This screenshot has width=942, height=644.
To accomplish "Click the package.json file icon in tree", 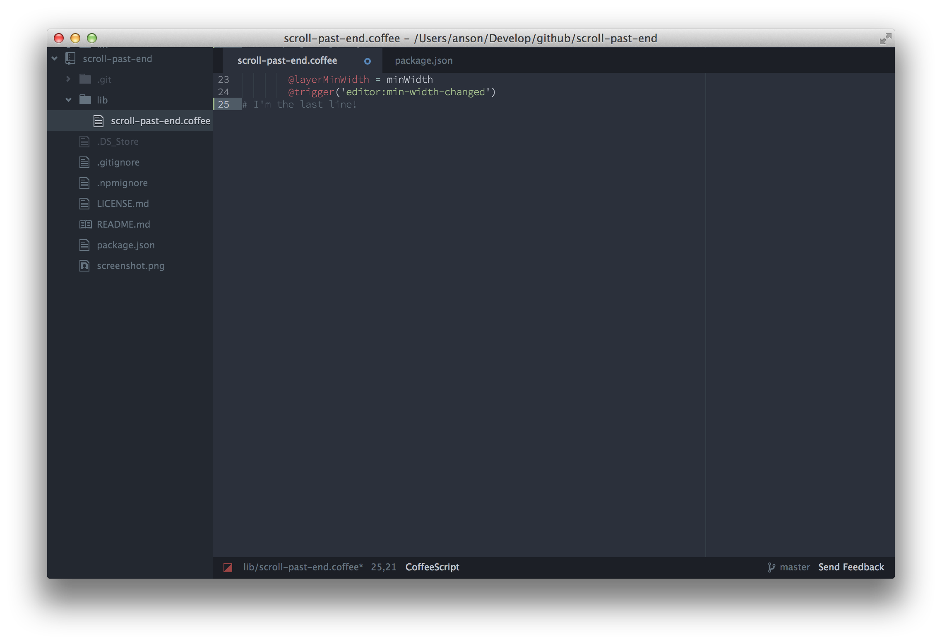I will pyautogui.click(x=84, y=245).
